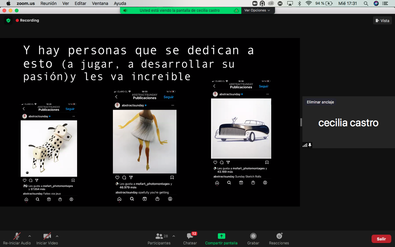Click back arrow in middle phone screenshot

[x=116, y=97]
